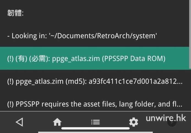Go to the home menu icon
This screenshot has height=133, width=191.
click(57, 122)
